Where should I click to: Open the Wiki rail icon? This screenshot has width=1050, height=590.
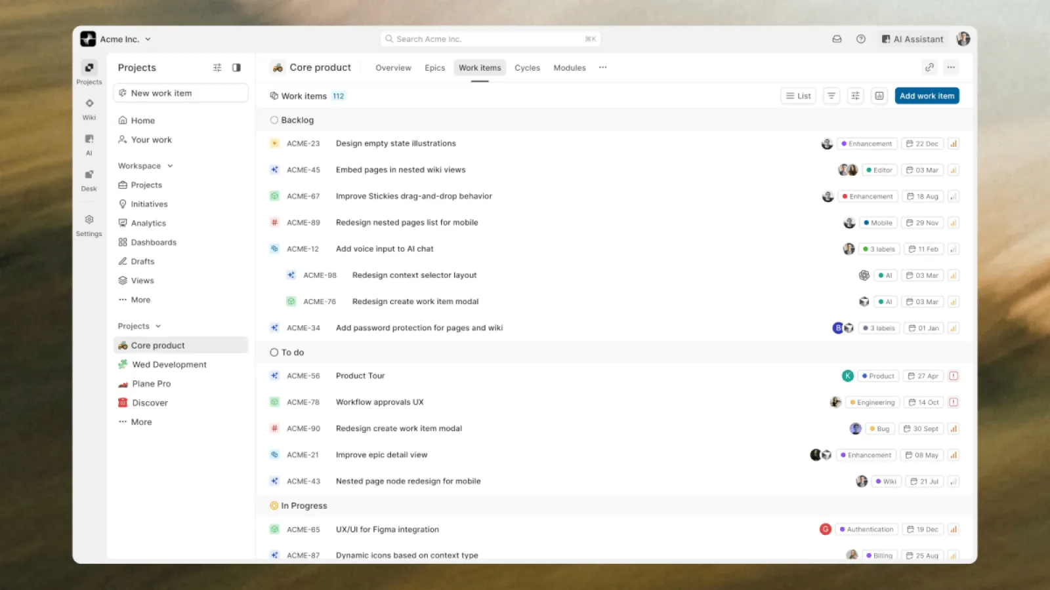point(89,104)
